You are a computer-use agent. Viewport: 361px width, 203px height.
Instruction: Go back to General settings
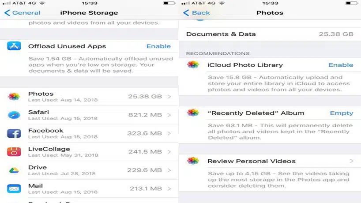pos(23,13)
